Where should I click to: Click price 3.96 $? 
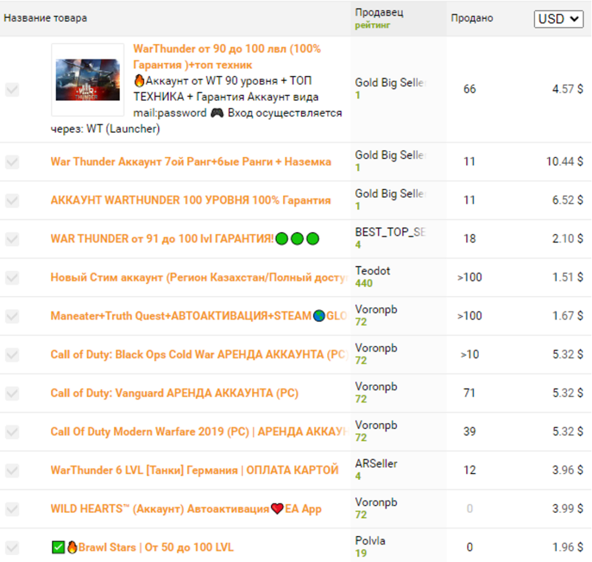568,470
